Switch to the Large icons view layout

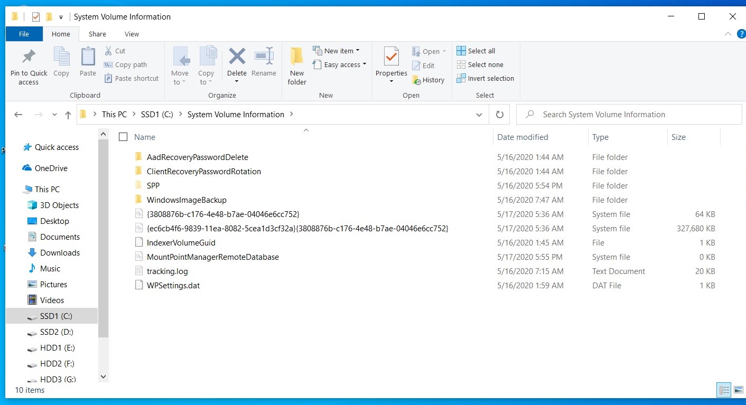click(738, 390)
